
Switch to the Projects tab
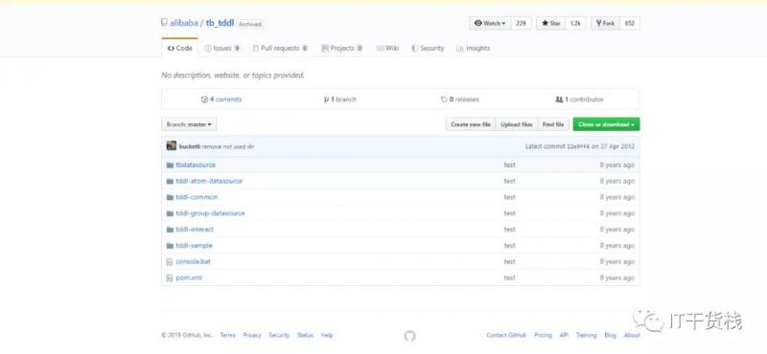(342, 49)
